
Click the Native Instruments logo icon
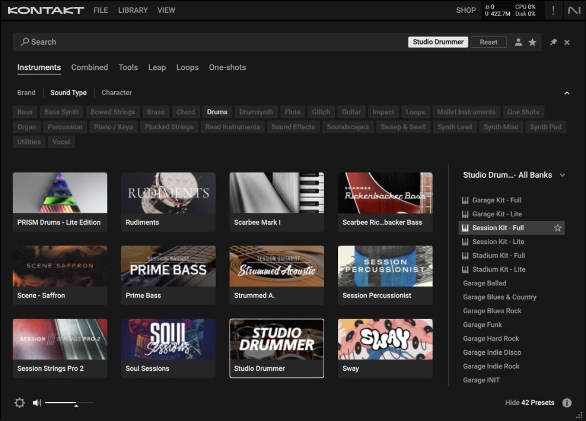(574, 10)
